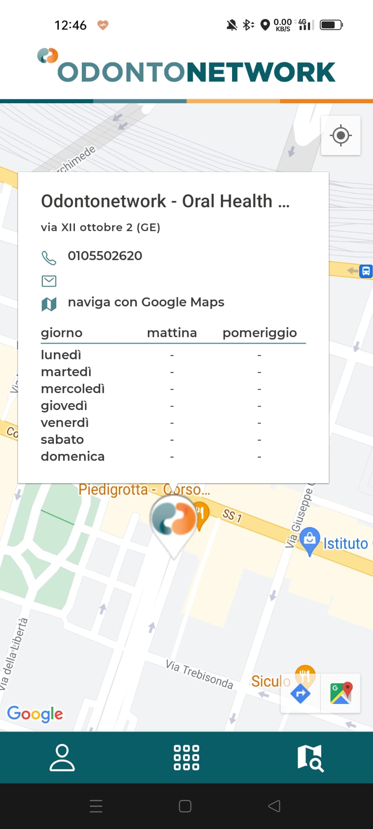The height and width of the screenshot is (829, 373).
Task: Tap the pomeriggio column header
Action: [x=260, y=333]
